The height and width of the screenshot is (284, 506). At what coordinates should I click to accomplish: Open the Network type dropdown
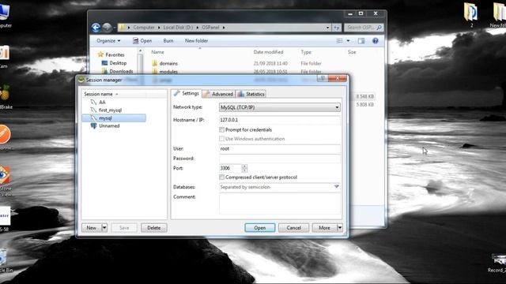click(x=279, y=107)
